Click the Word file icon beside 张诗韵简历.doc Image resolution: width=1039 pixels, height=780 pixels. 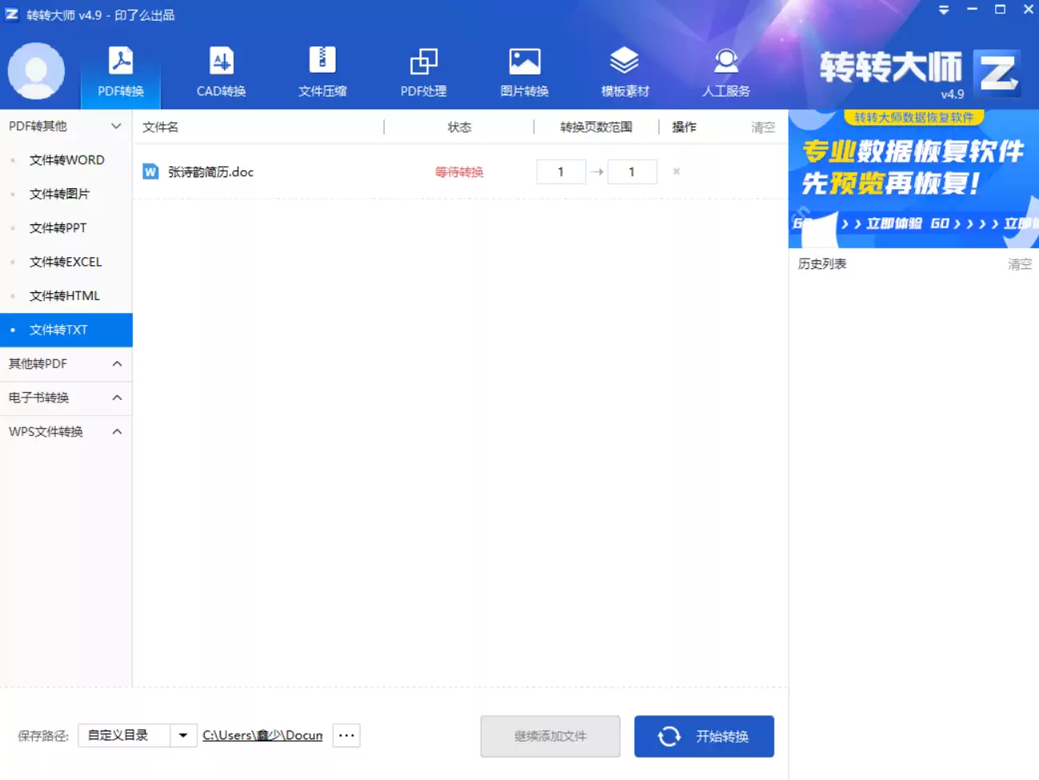click(150, 171)
